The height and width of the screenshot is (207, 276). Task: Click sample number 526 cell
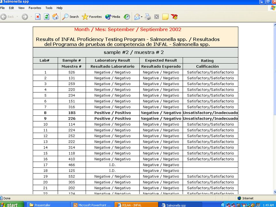(x=72, y=72)
